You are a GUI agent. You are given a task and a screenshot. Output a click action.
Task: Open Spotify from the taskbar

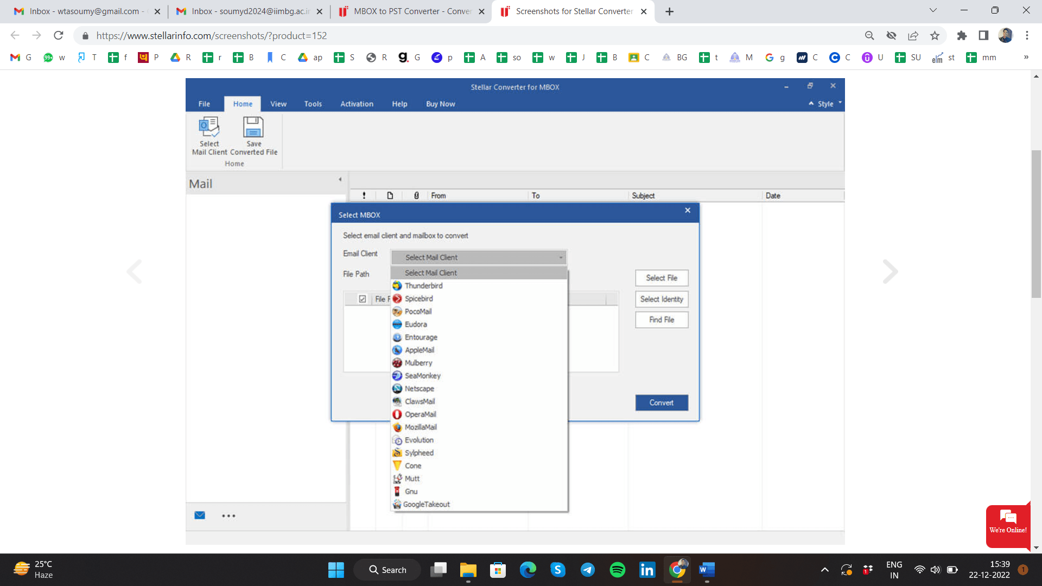click(617, 570)
